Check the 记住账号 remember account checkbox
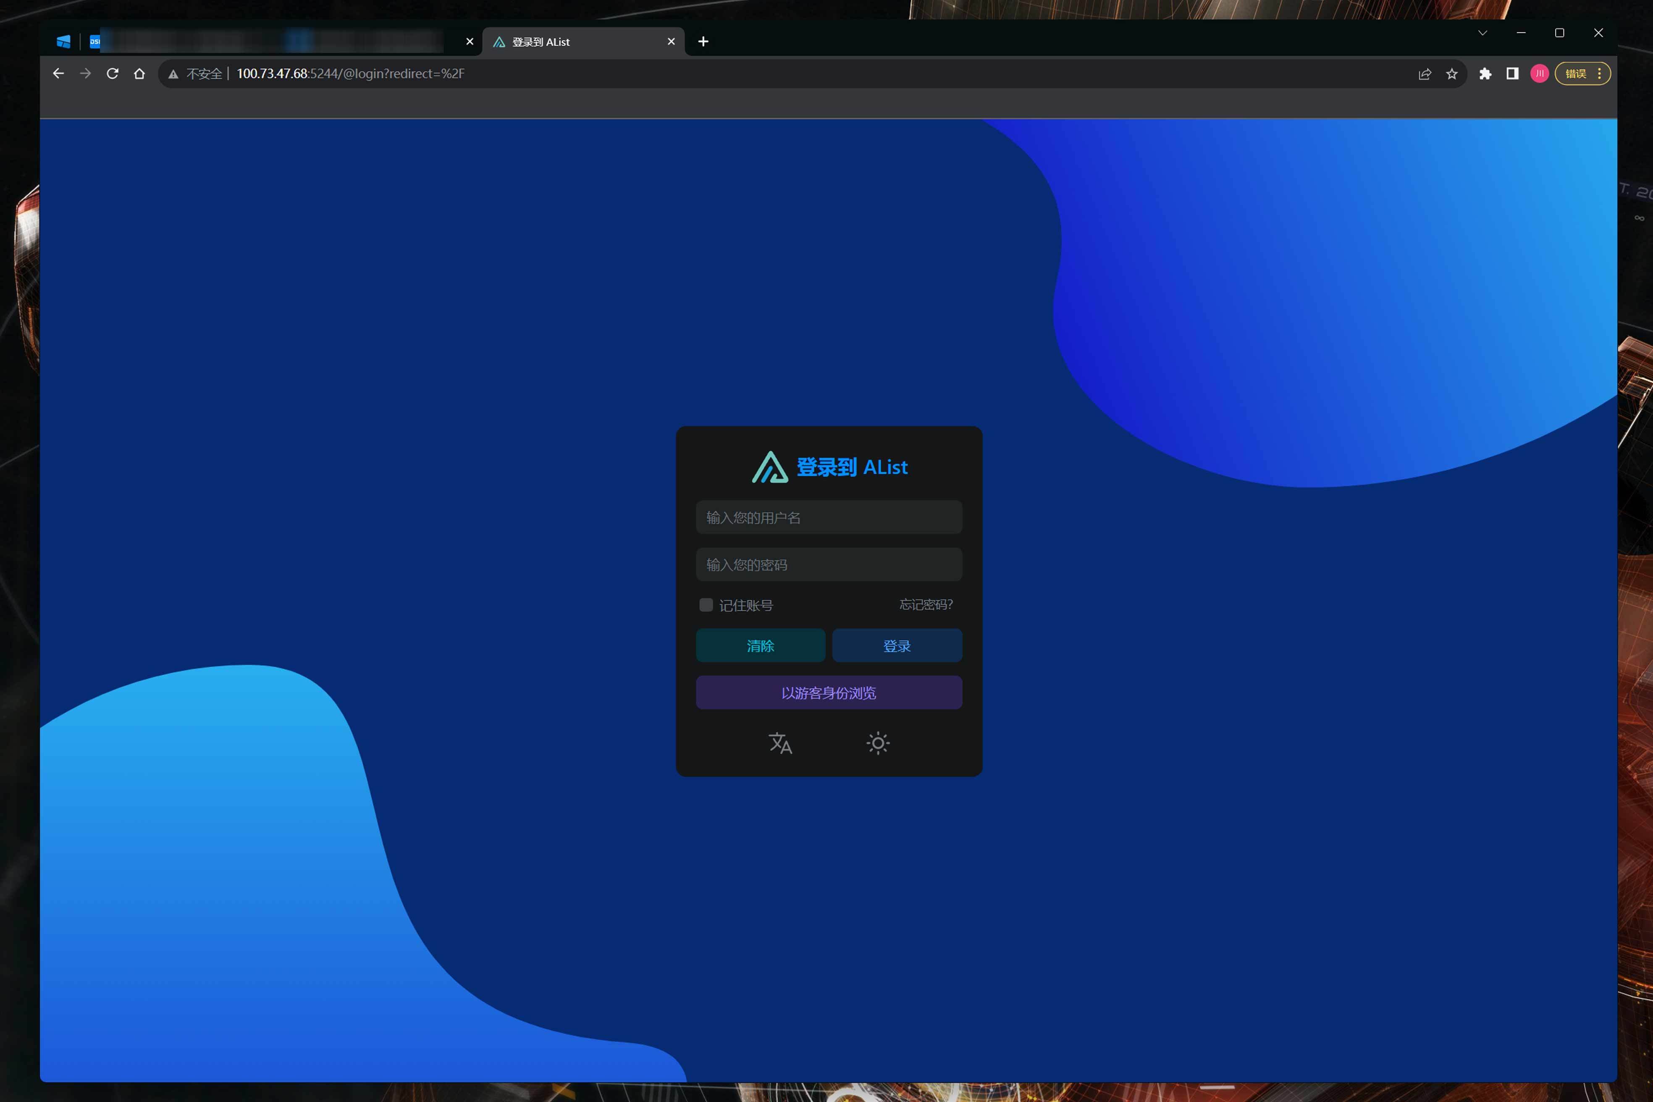 (706, 605)
